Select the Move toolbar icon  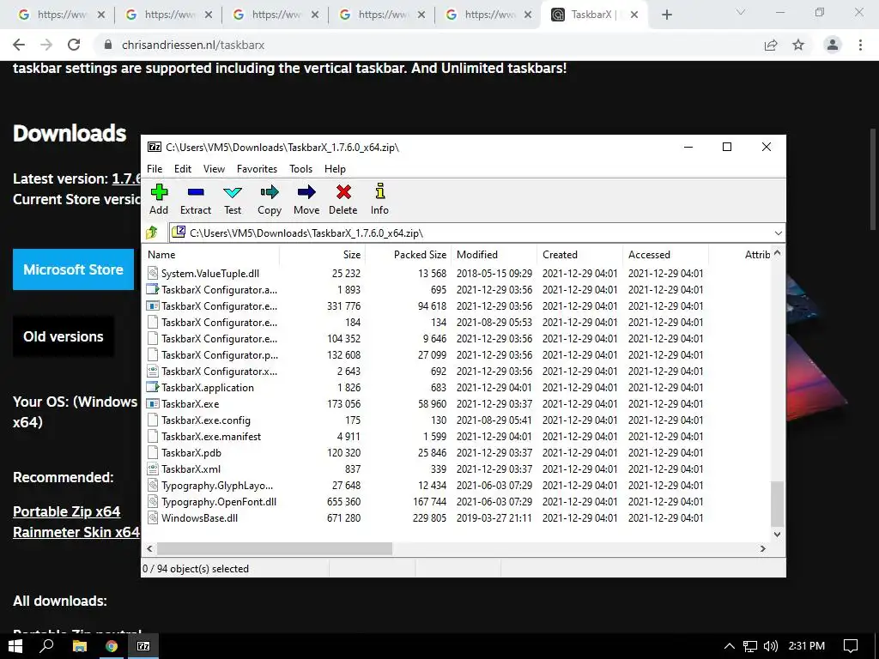click(306, 192)
